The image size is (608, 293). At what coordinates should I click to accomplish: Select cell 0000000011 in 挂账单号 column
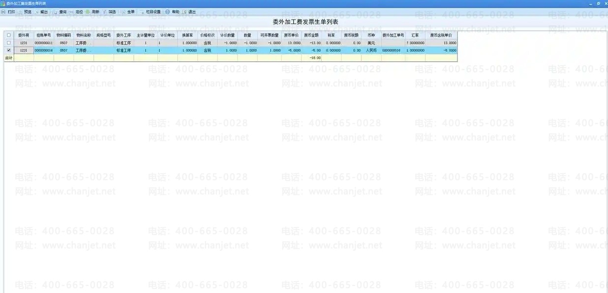(44, 43)
